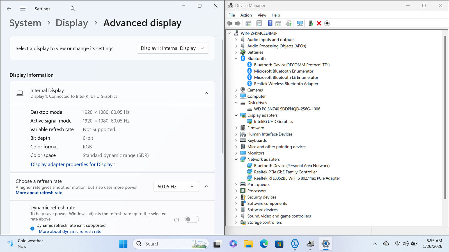Open the Settings search magnifier icon
Image resolution: width=449 pixels, height=252 pixels.
(73, 9)
